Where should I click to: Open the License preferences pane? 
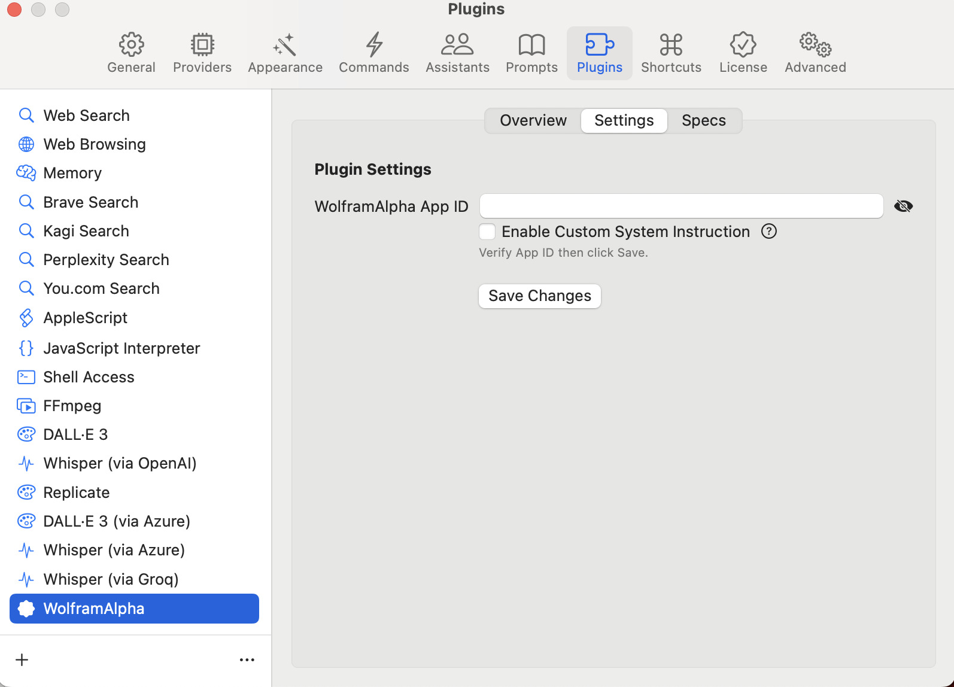743,53
